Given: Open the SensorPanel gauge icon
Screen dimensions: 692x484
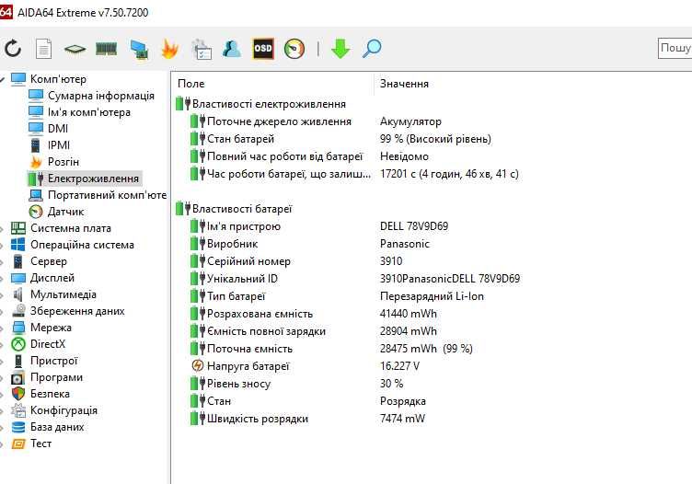Looking at the screenshot, I should point(294,49).
